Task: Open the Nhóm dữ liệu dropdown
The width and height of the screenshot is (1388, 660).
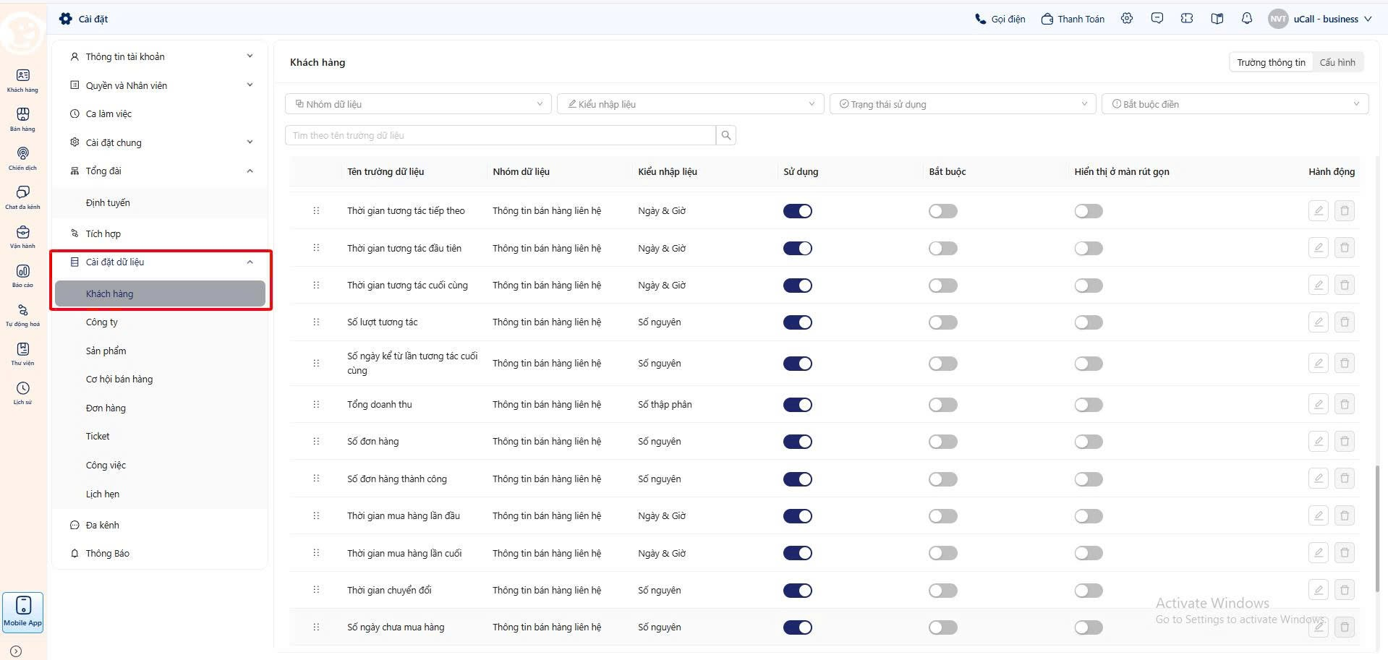Action: (x=418, y=104)
